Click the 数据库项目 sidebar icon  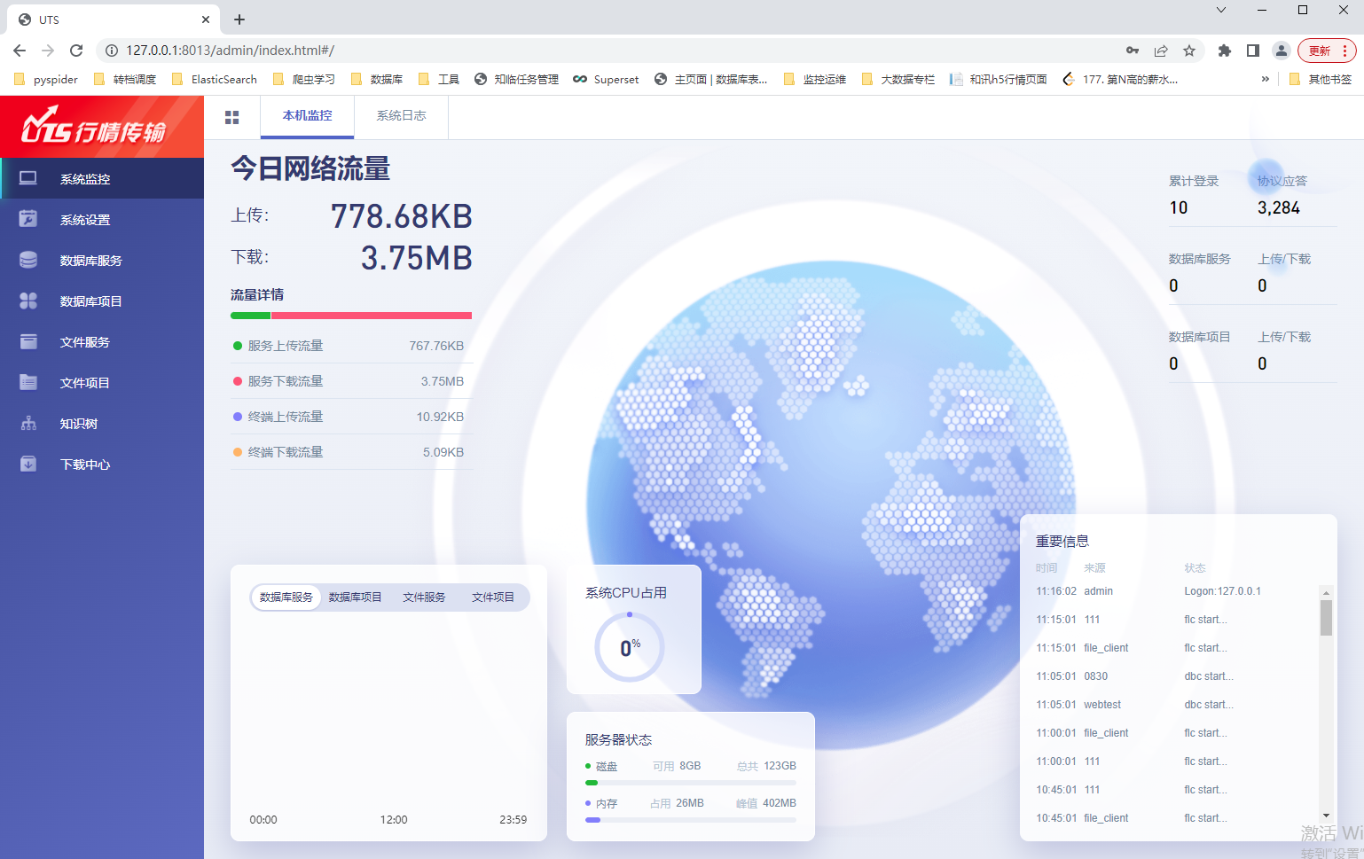coord(28,301)
